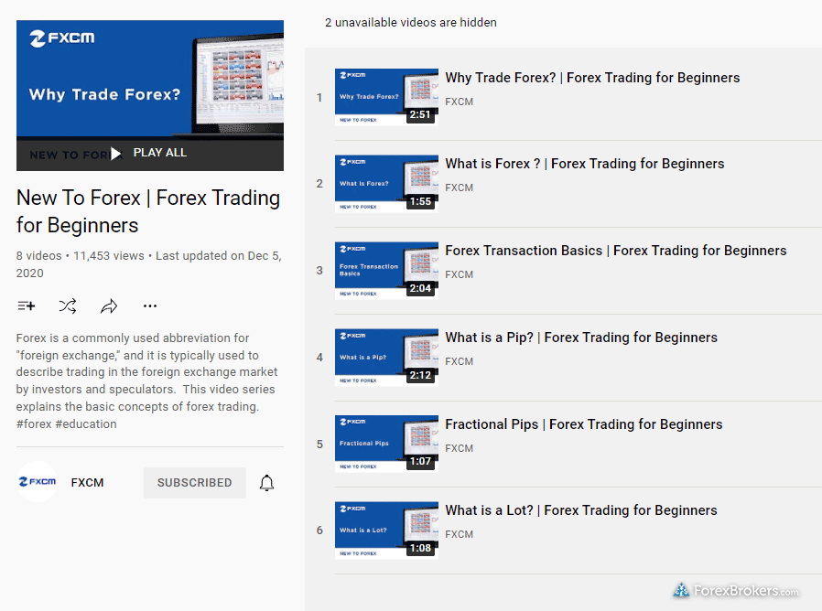Open the ForexBrokers.com watermark logo
This screenshot has height=611, width=822.
736,591
